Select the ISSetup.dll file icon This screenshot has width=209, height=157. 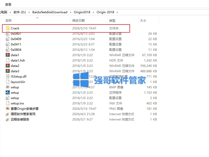[x=8, y=76]
